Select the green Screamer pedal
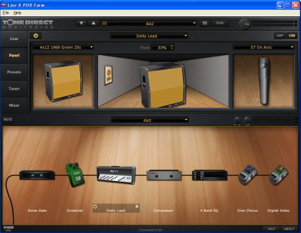This screenshot has height=233, width=301. [75, 175]
